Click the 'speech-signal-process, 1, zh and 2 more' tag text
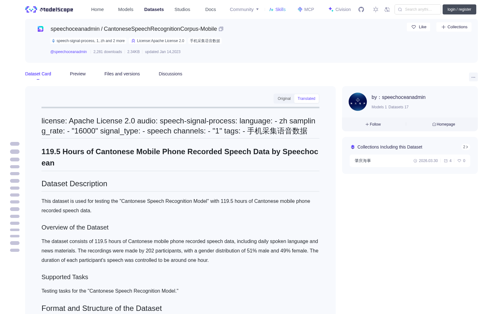Image resolution: width=503 pixels, height=314 pixels. click(91, 41)
